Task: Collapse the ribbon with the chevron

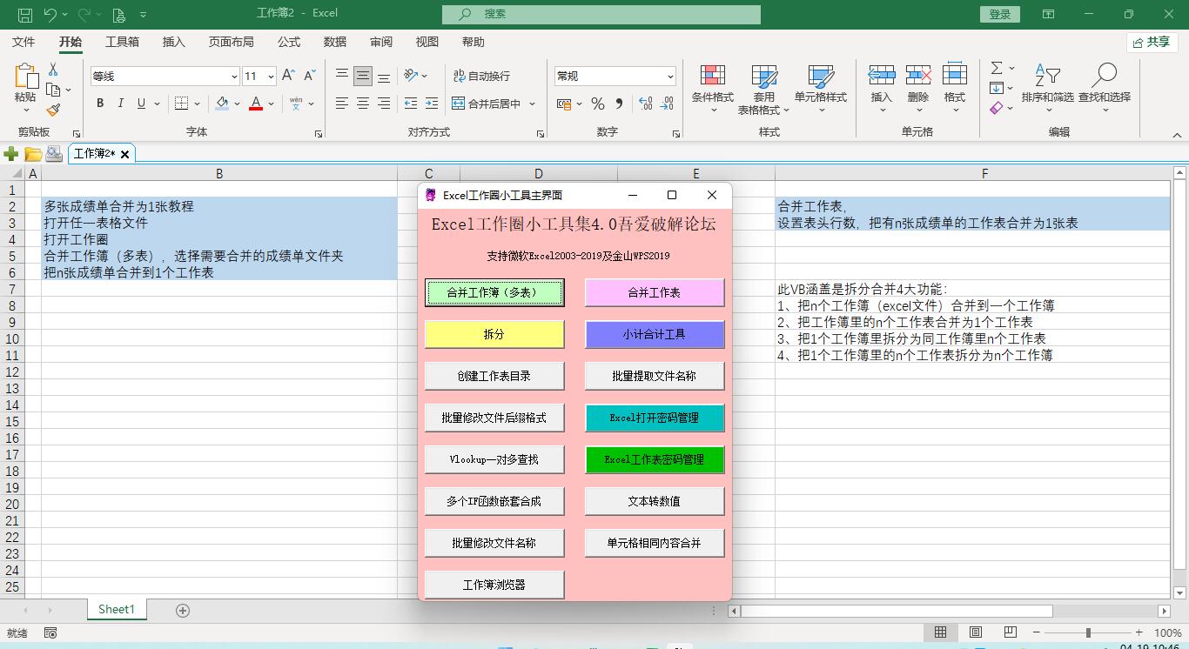Action: pyautogui.click(x=1177, y=136)
